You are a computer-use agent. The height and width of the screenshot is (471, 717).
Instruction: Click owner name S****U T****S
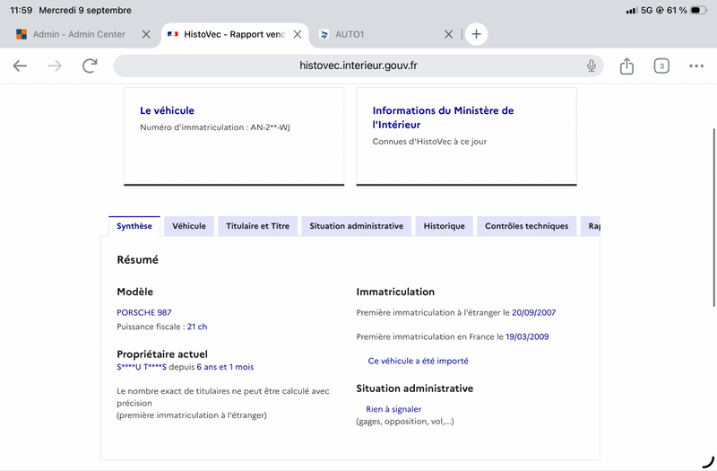click(x=142, y=367)
